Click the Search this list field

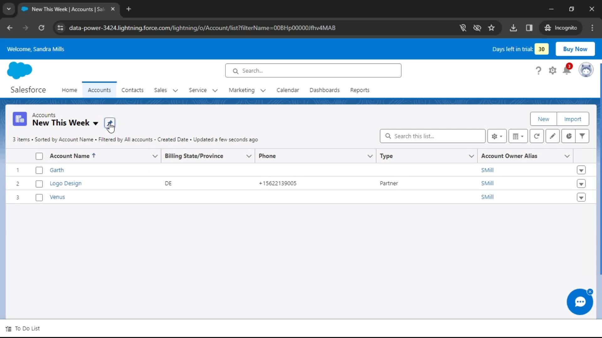click(433, 136)
